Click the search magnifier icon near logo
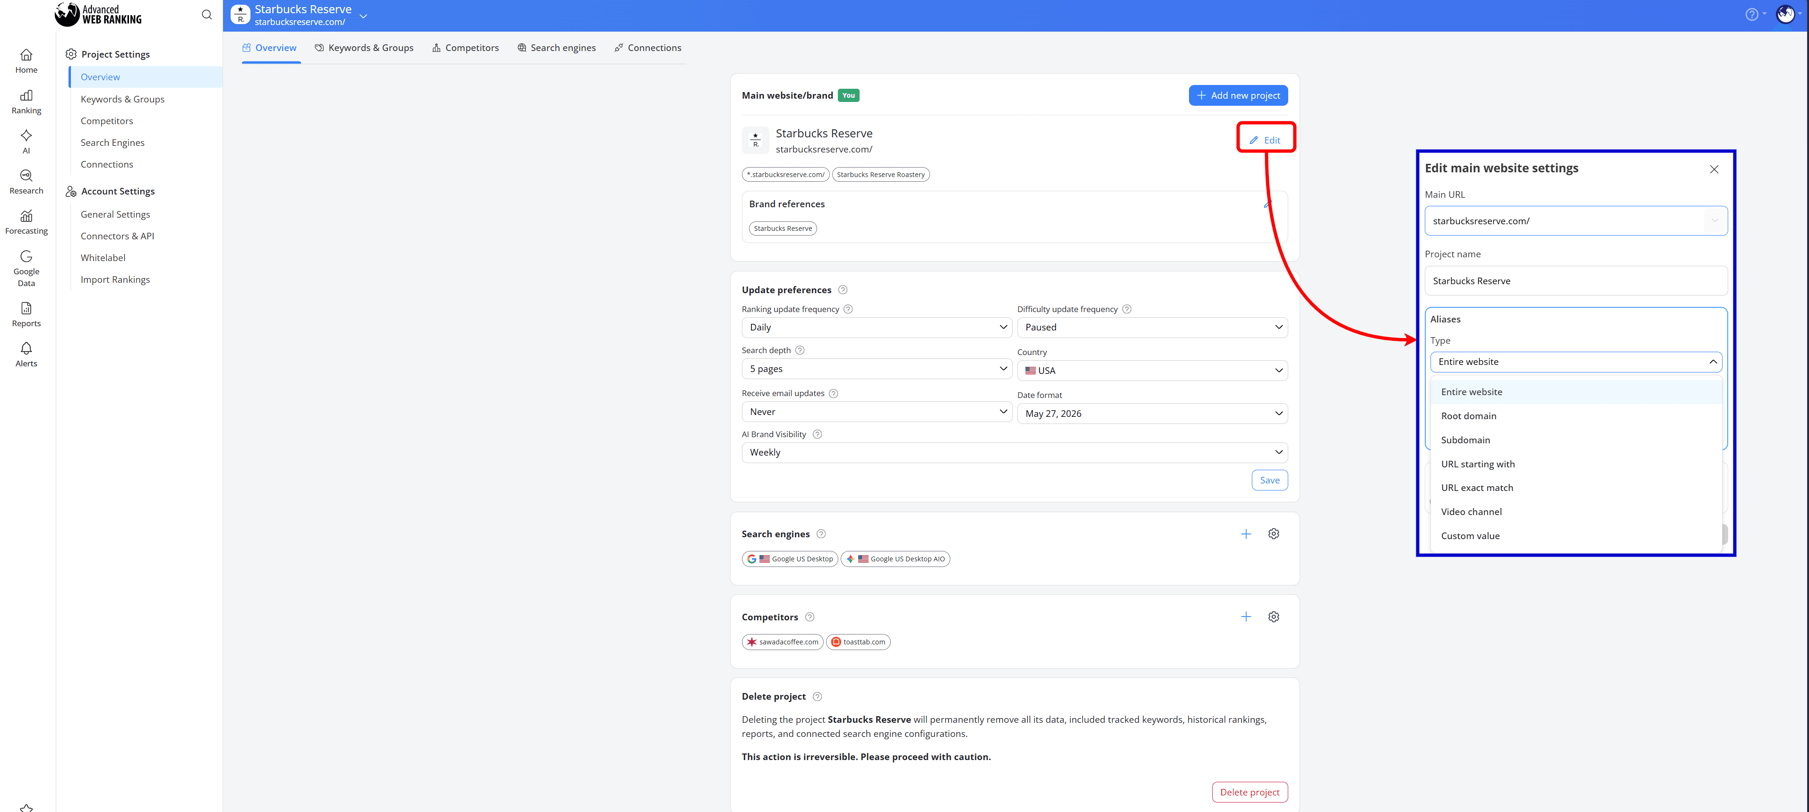 click(207, 15)
